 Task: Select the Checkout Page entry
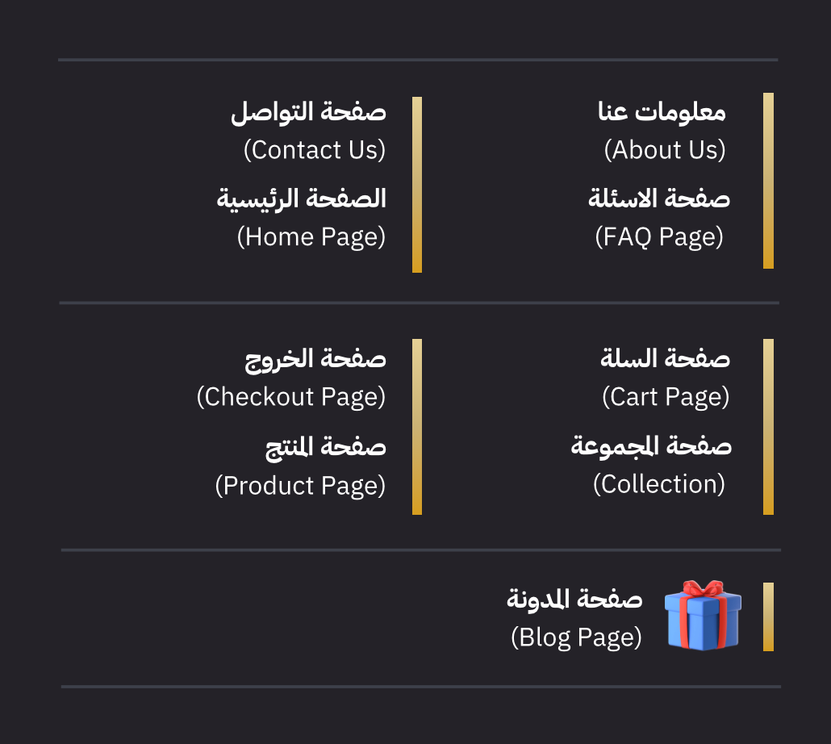[x=291, y=397]
